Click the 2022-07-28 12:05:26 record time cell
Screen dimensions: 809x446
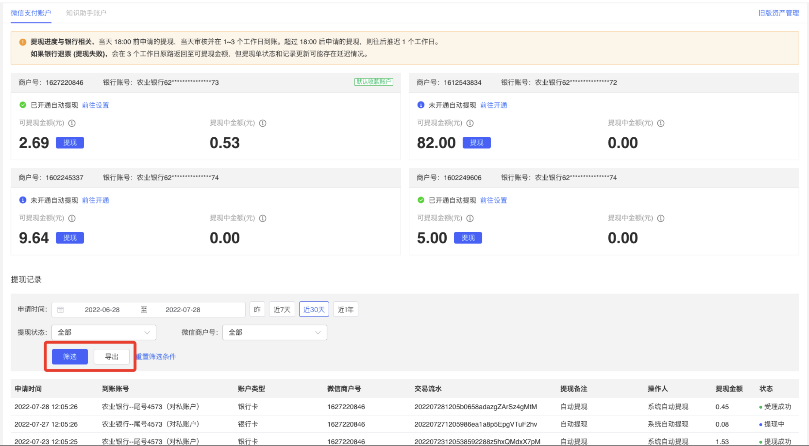coord(46,407)
